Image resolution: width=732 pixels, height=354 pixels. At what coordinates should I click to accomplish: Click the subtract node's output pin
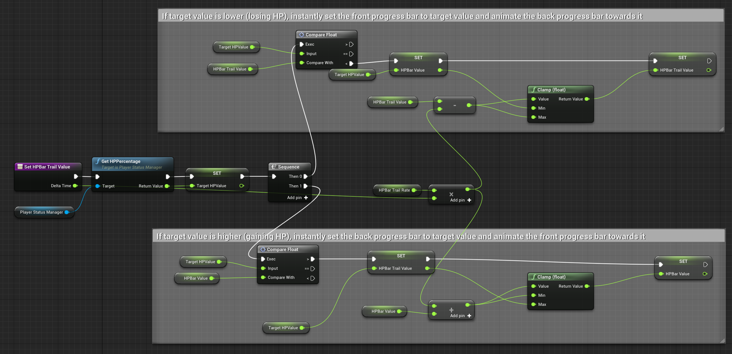[x=469, y=105]
